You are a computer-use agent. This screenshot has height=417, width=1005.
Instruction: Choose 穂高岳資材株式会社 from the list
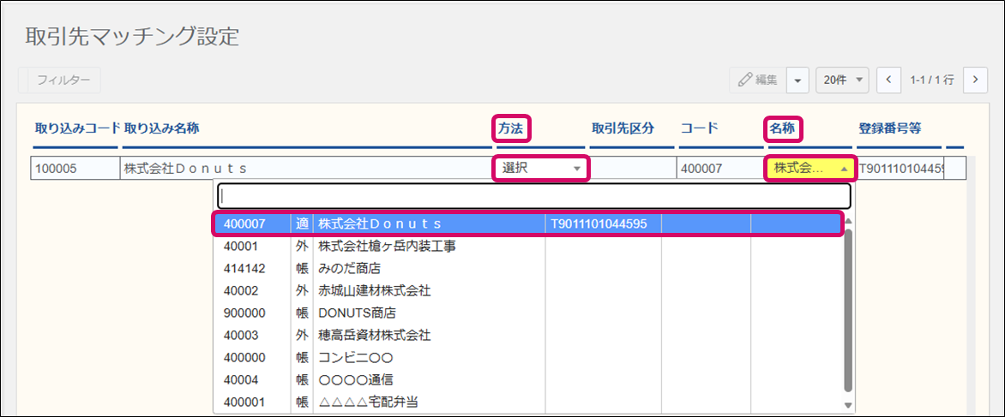tap(374, 336)
